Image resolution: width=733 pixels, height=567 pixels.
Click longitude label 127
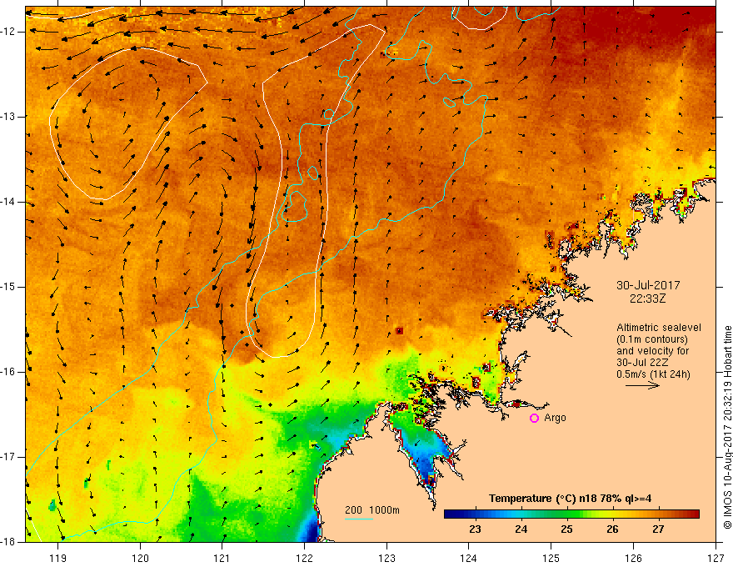point(716,558)
